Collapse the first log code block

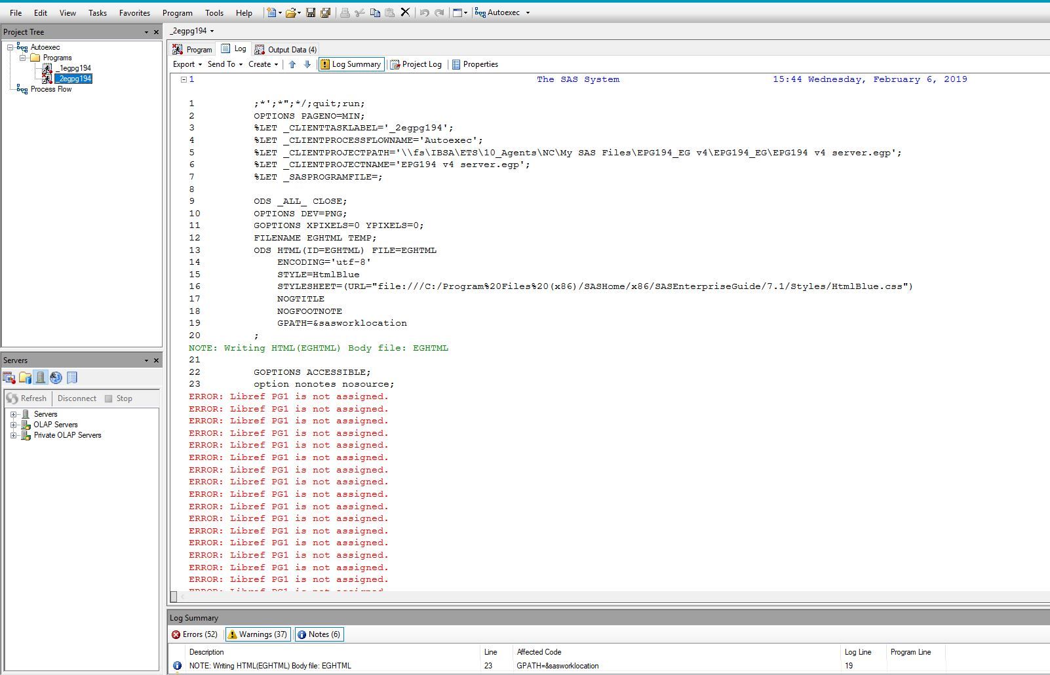pos(184,79)
